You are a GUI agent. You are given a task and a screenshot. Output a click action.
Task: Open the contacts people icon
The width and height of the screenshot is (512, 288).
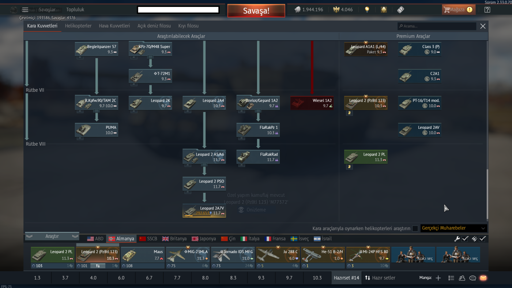(x=462, y=278)
